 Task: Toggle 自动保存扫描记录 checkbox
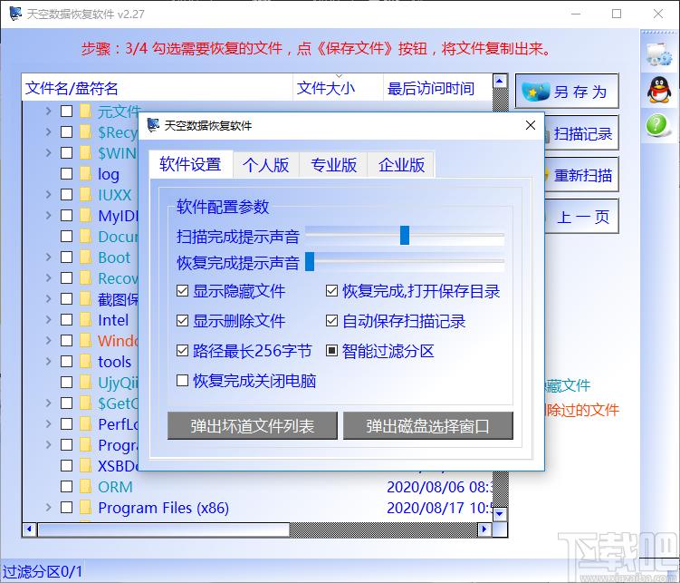click(331, 320)
